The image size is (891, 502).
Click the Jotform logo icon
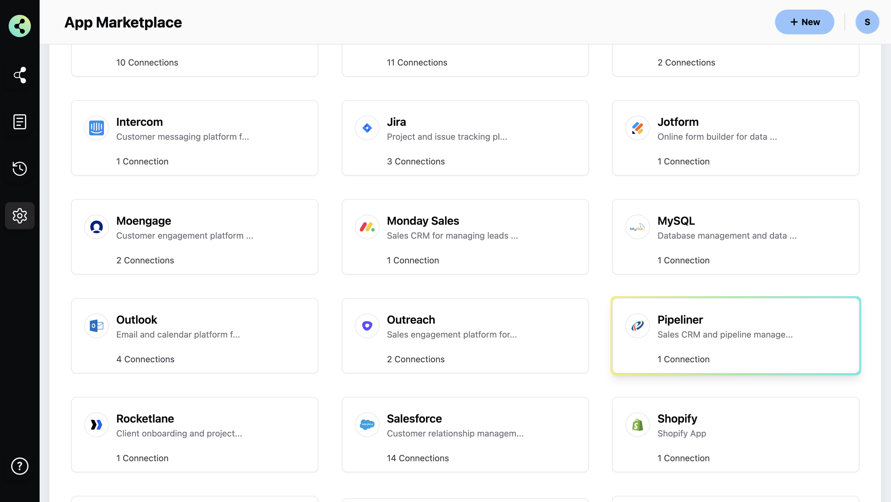[637, 128]
